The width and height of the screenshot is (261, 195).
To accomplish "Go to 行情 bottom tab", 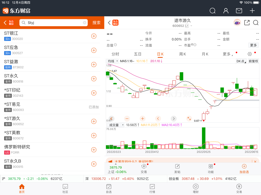I will click(152, 189).
